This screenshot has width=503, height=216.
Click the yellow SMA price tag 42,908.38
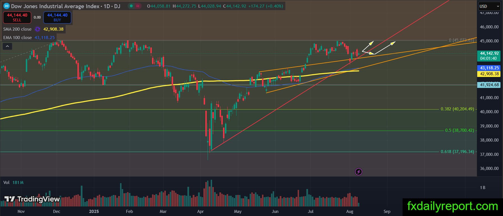(489, 74)
